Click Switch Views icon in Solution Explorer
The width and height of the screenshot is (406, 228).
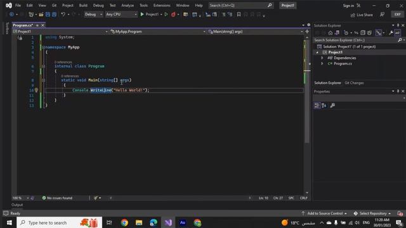(x=337, y=33)
